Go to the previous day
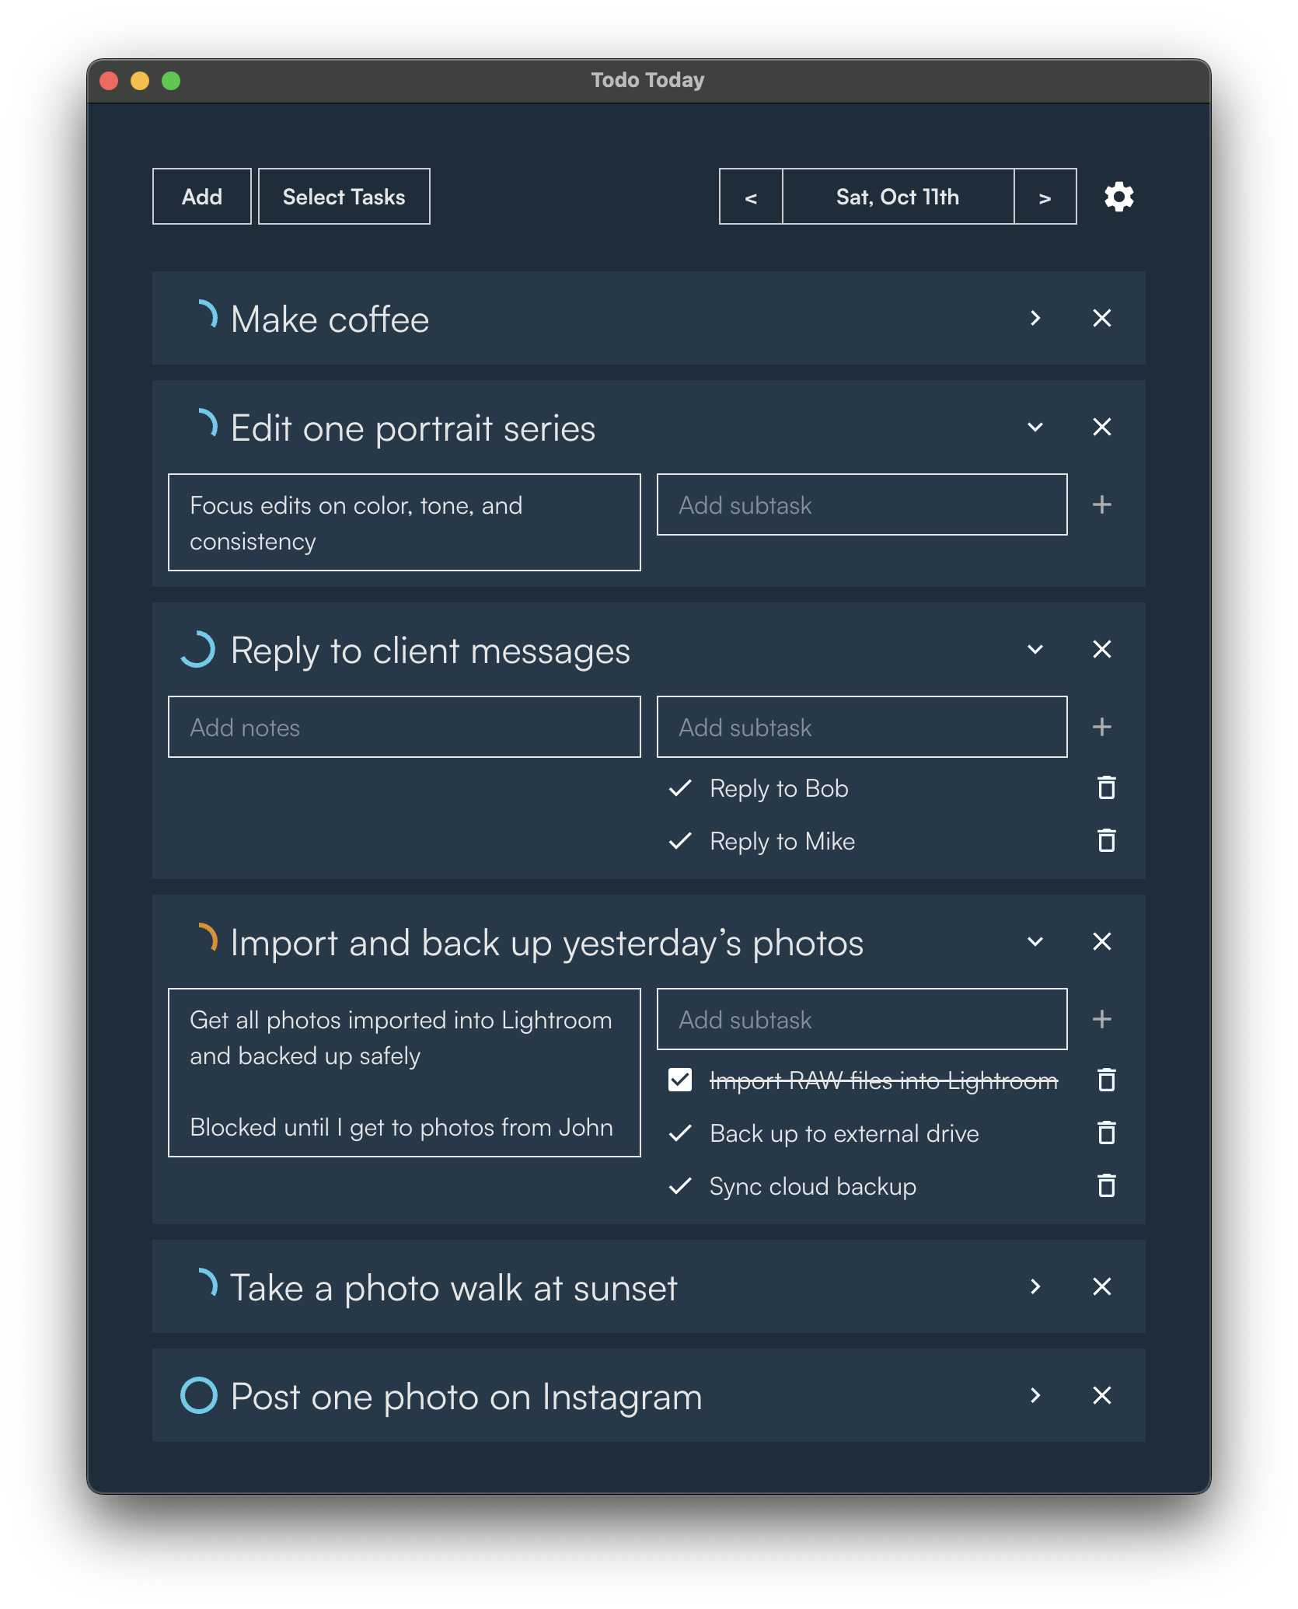 [x=751, y=197]
